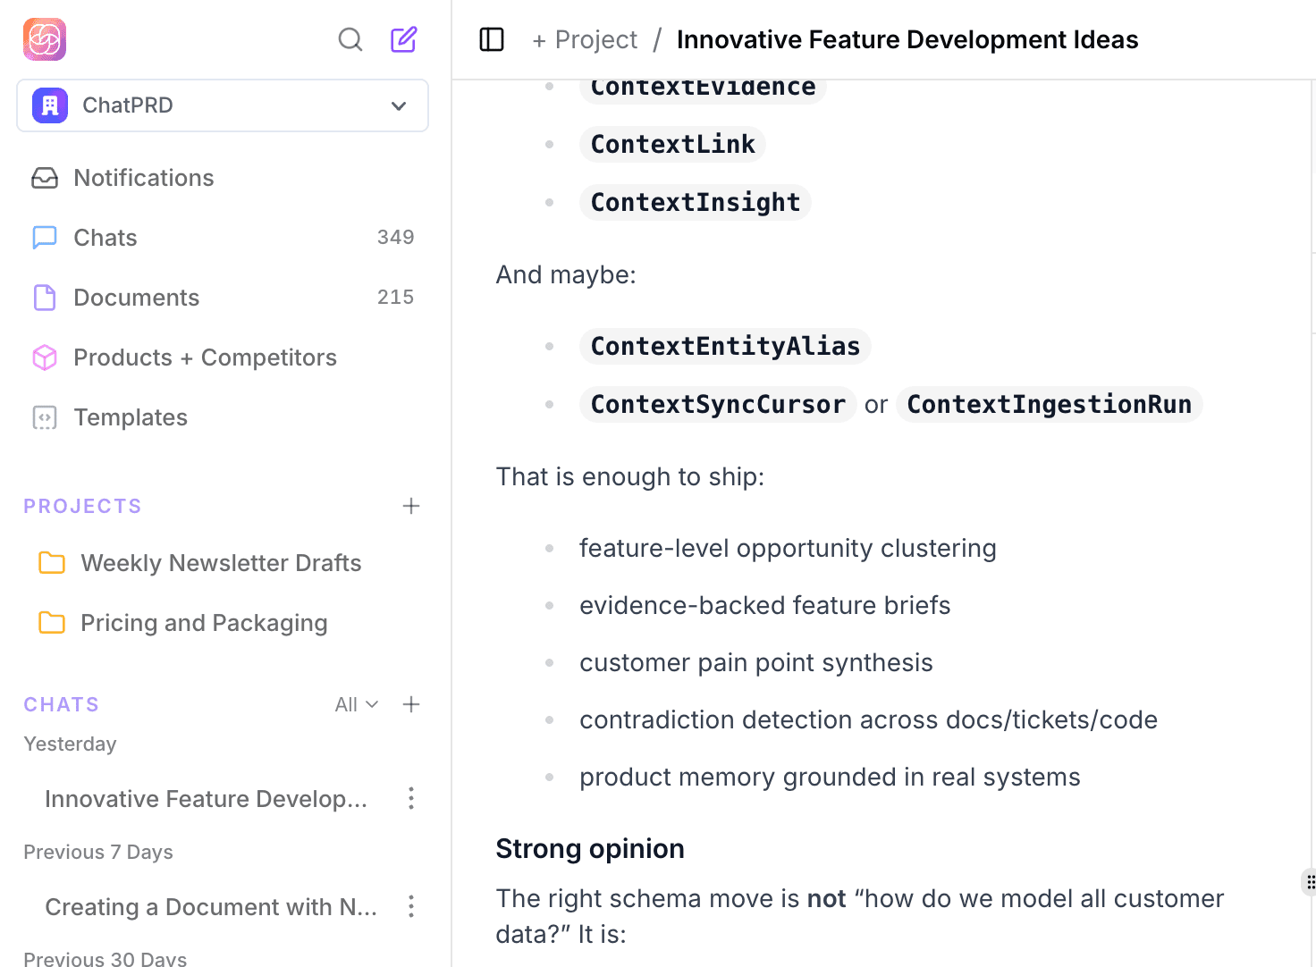1316x967 pixels.
Task: Open options for Creating a Document chat
Action: tap(411, 906)
